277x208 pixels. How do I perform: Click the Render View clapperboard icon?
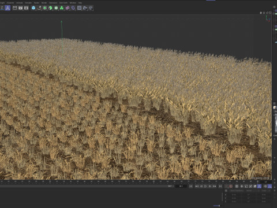pos(15,8)
